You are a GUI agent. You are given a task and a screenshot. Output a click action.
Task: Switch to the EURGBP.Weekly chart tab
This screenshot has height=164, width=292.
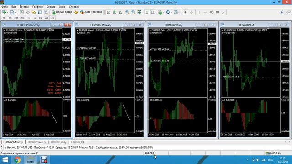point(36,142)
